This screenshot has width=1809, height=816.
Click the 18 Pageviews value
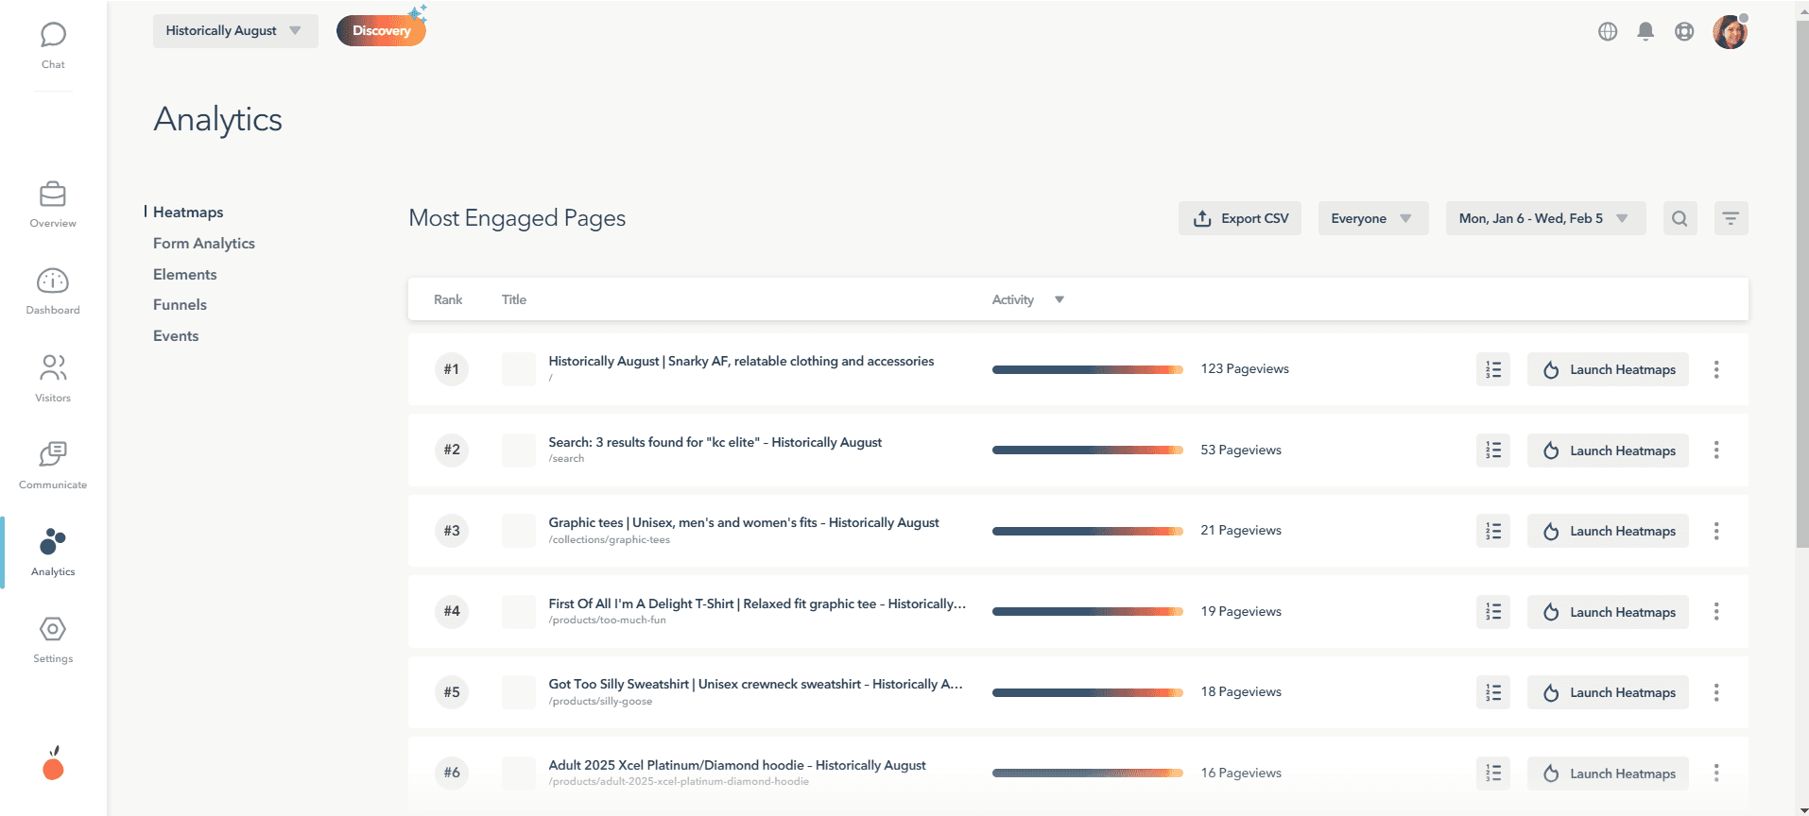1241,691
